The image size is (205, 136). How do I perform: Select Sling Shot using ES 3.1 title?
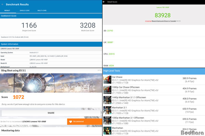(13, 70)
